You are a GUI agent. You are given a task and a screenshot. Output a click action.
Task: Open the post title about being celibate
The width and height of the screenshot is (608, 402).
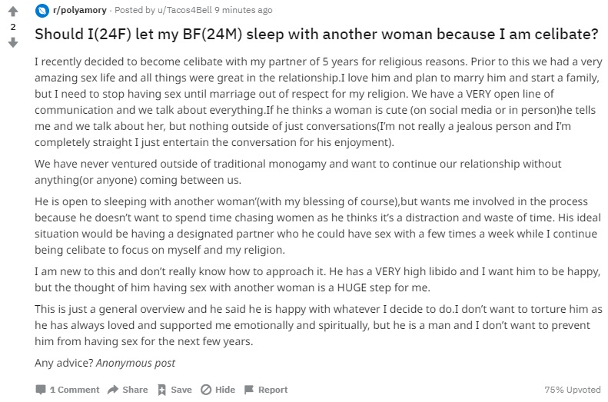317,34
